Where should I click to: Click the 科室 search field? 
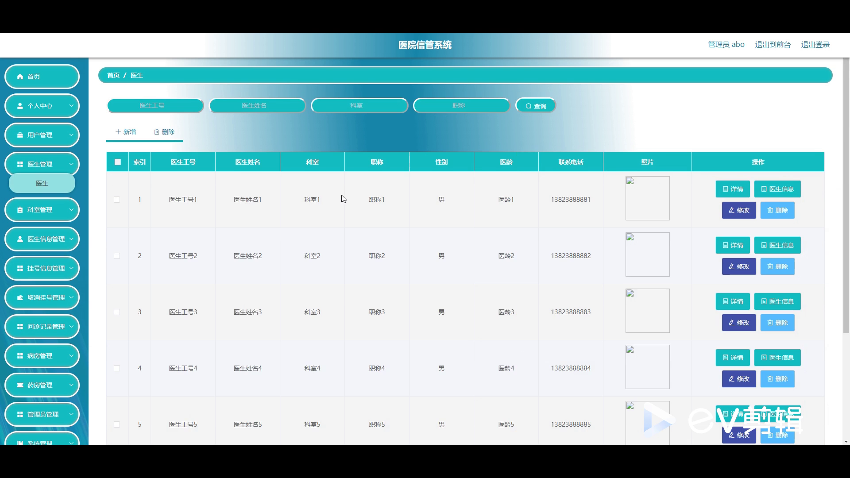click(359, 105)
